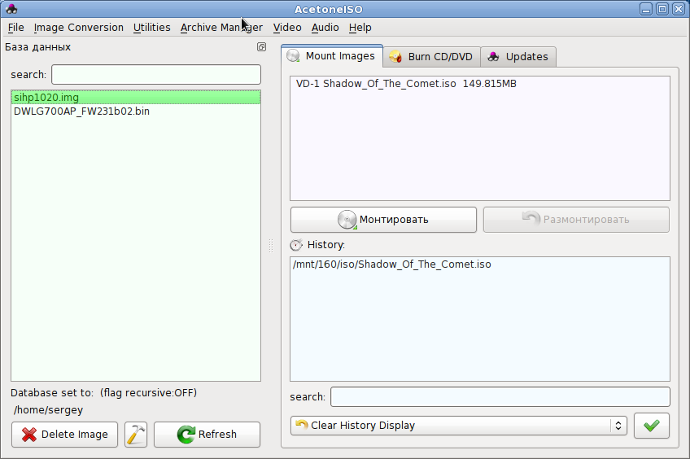This screenshot has height=459, width=690.
Task: Open the Help menu
Action: coord(360,28)
